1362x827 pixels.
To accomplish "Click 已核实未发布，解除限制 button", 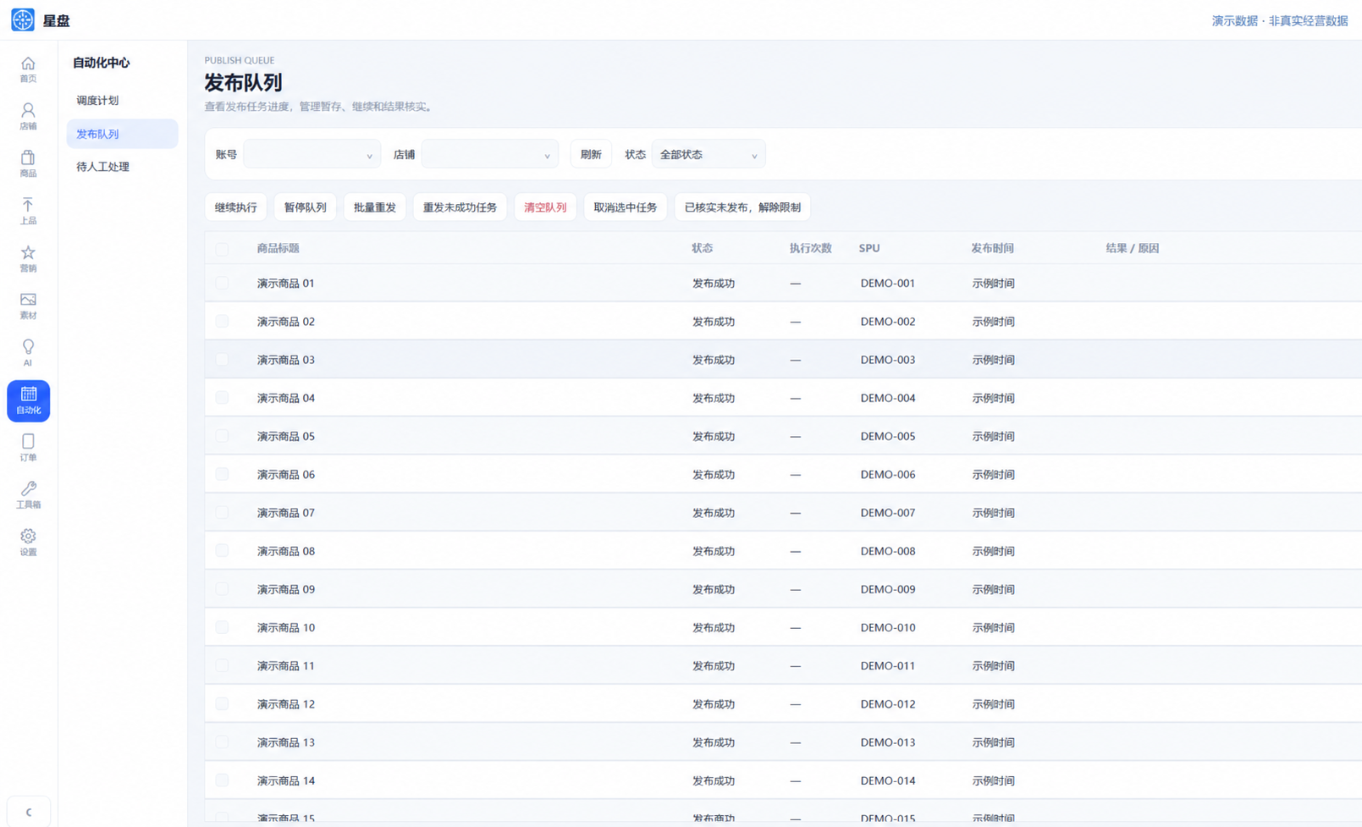I will (742, 207).
